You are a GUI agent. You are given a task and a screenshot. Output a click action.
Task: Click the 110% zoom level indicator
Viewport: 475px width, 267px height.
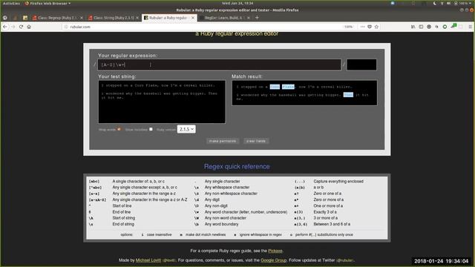coord(348,27)
